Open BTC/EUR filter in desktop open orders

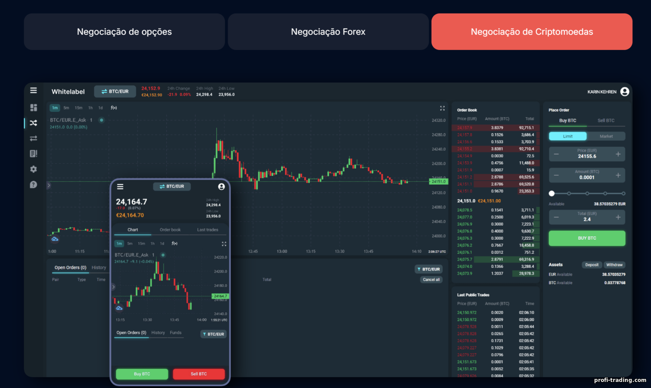pyautogui.click(x=428, y=269)
